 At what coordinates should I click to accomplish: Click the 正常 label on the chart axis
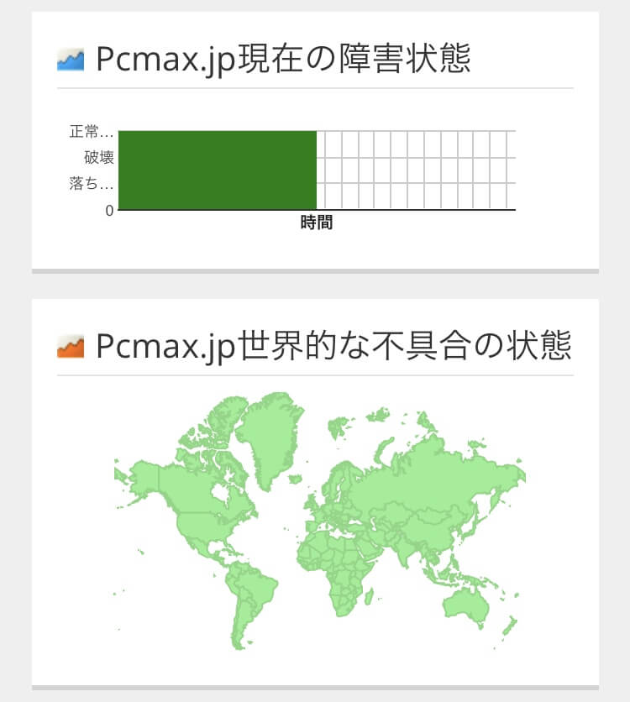coord(91,132)
